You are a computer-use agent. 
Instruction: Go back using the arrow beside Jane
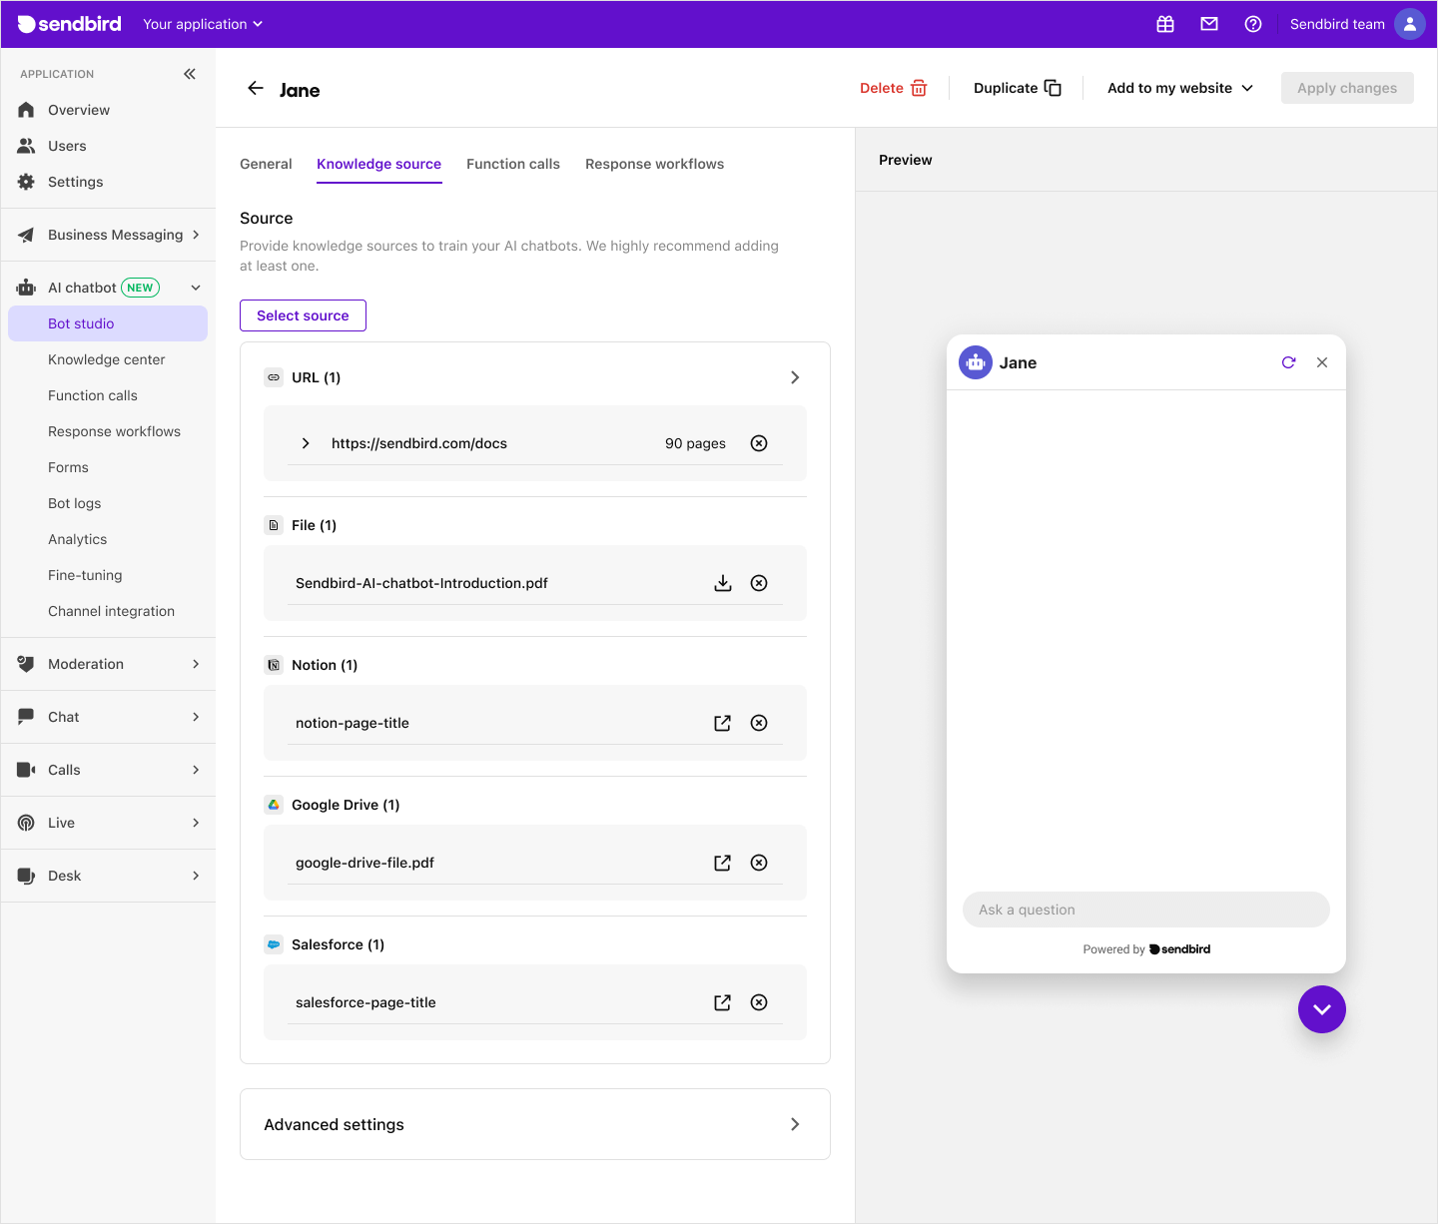256,88
